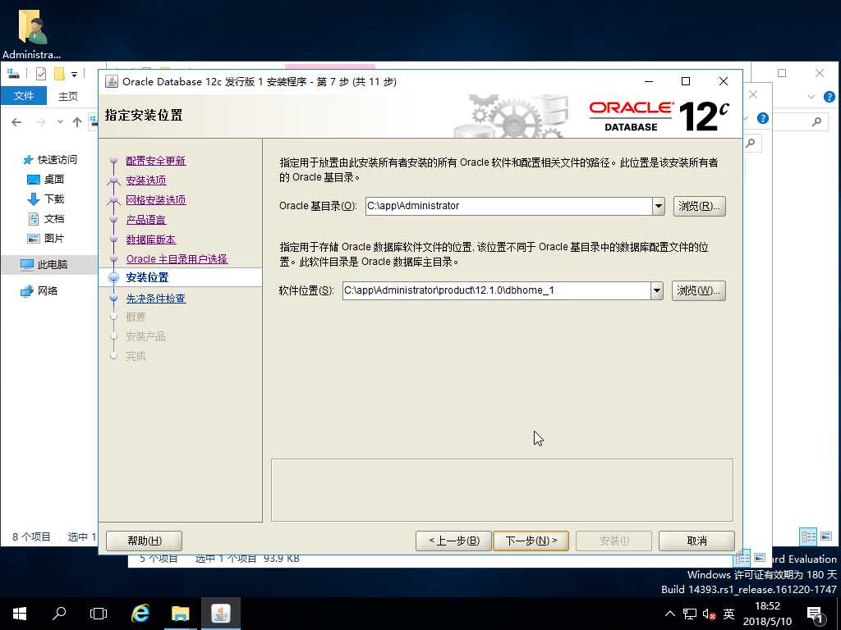Open 文件 tab in File Explorer

click(24, 96)
